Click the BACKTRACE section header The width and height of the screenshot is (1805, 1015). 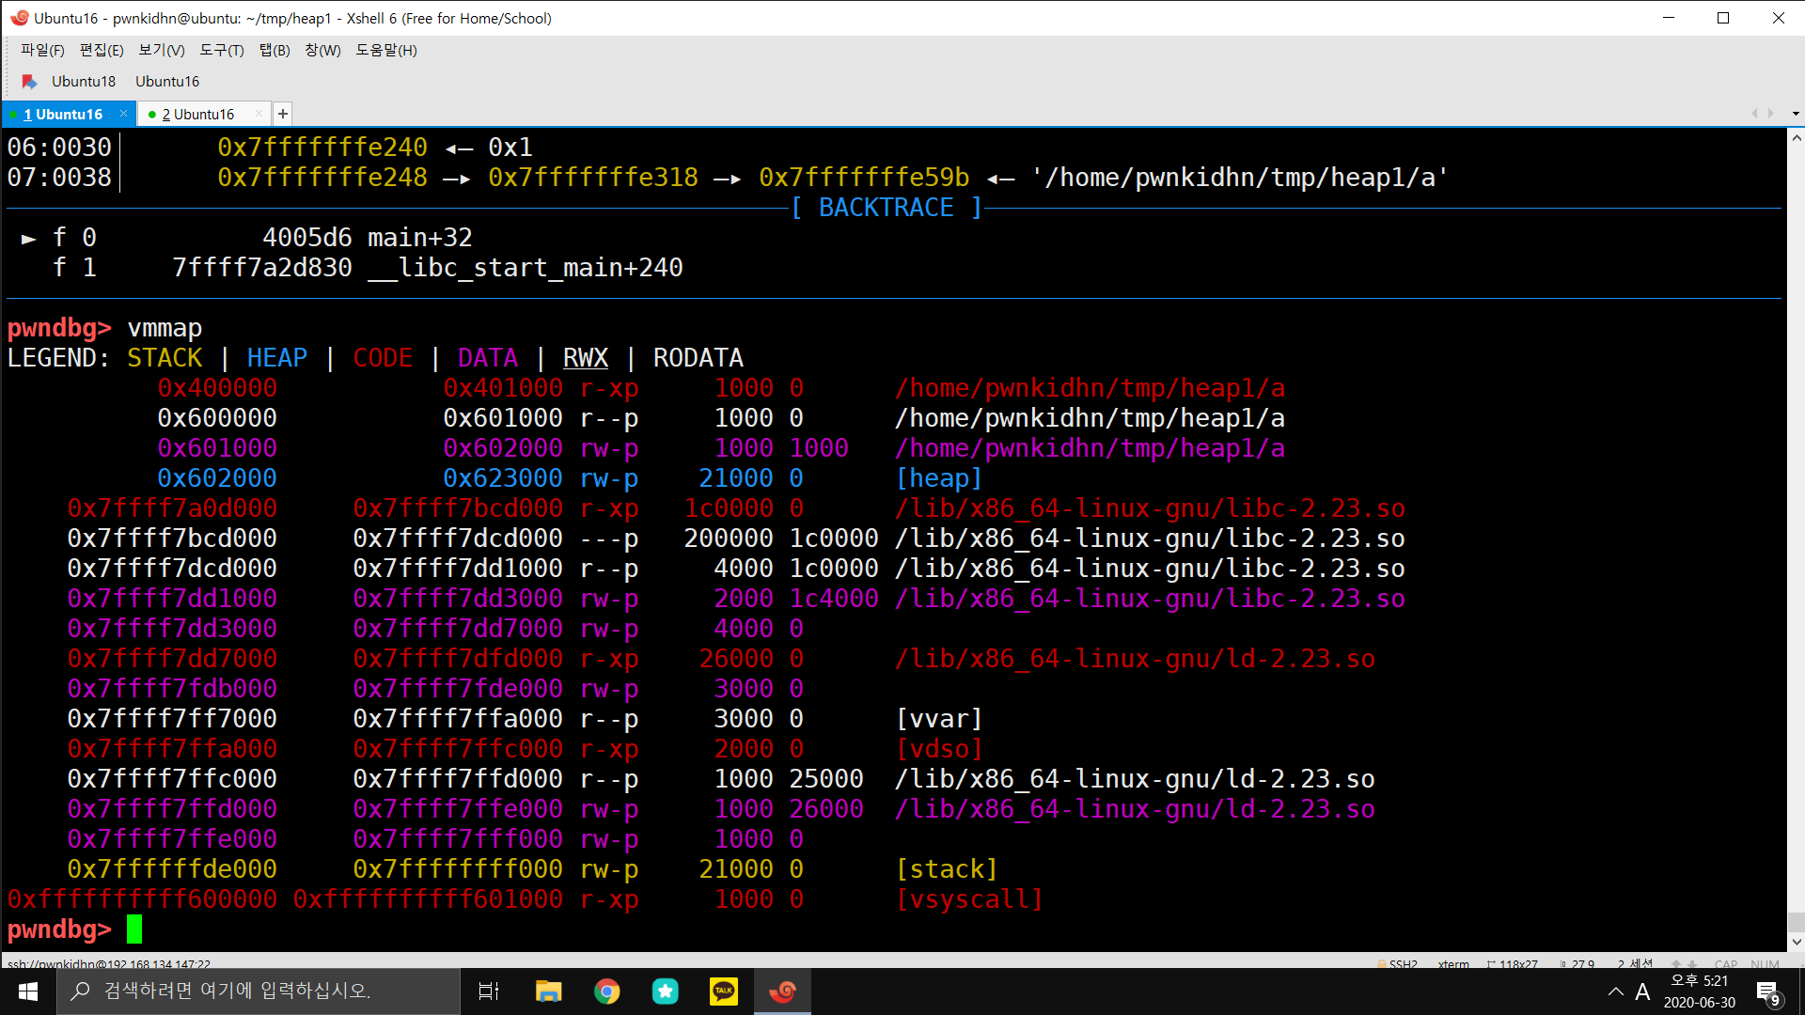tap(887, 208)
